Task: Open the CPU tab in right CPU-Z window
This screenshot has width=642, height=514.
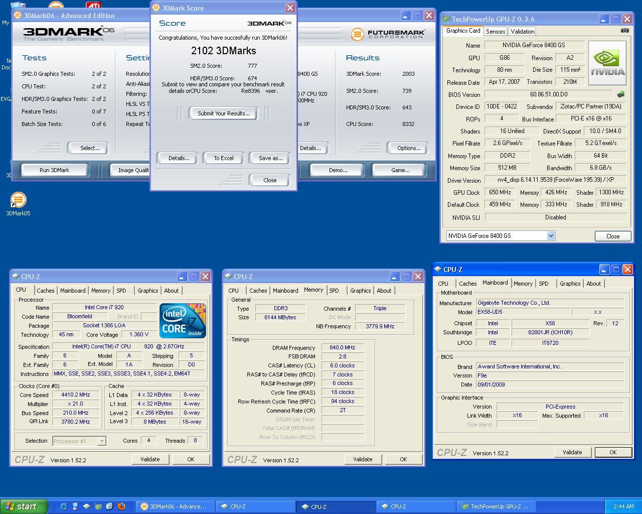Action: coord(443,284)
